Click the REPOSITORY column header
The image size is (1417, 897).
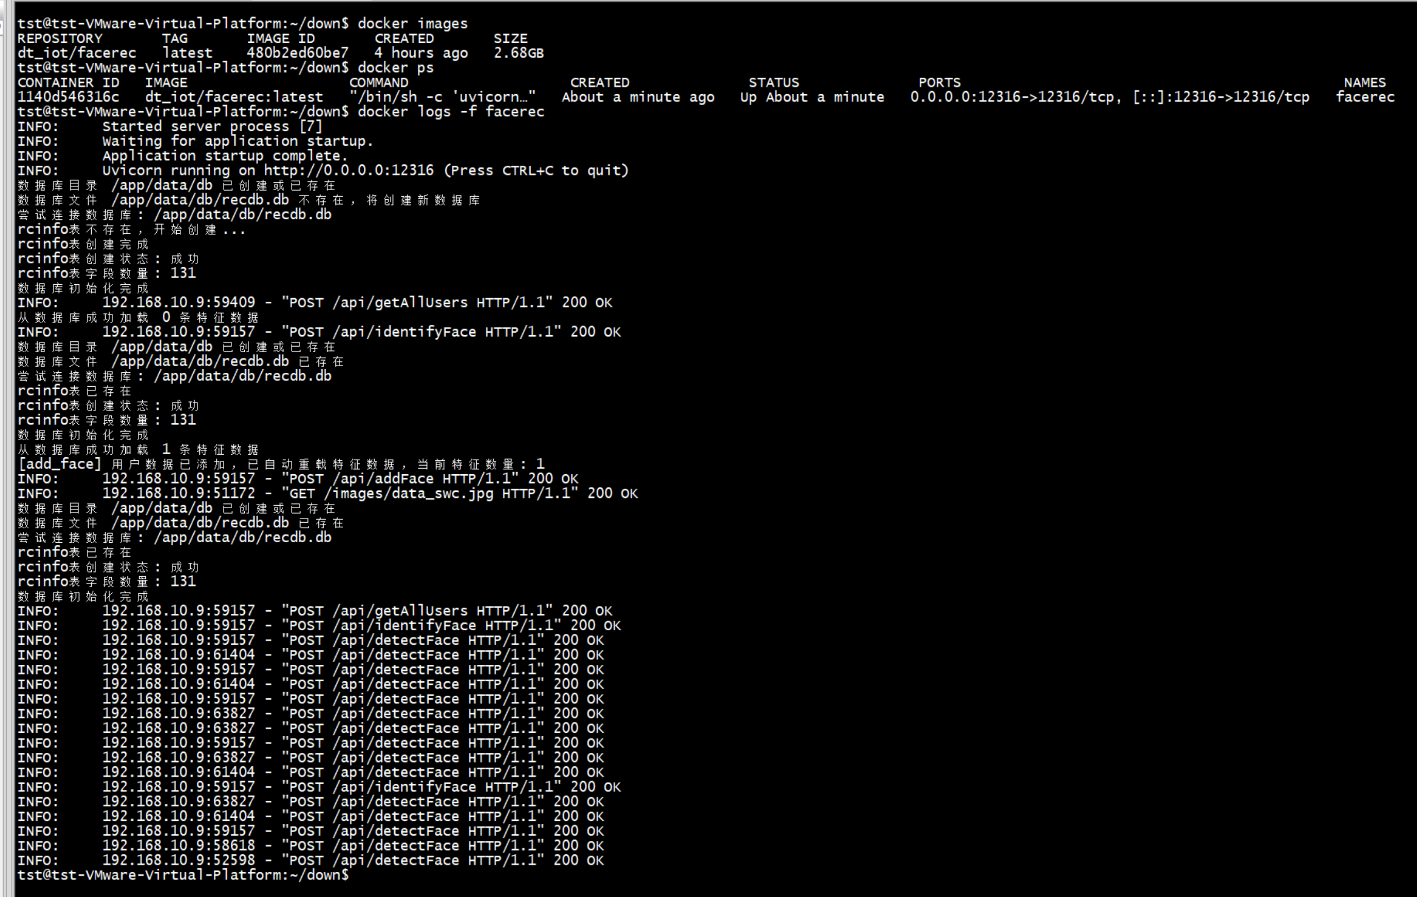(59, 38)
